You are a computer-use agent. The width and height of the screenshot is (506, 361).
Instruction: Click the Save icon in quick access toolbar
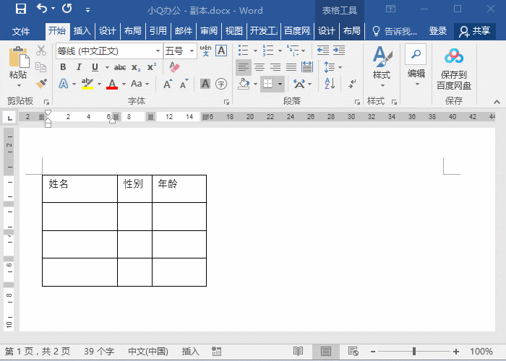(x=21, y=9)
